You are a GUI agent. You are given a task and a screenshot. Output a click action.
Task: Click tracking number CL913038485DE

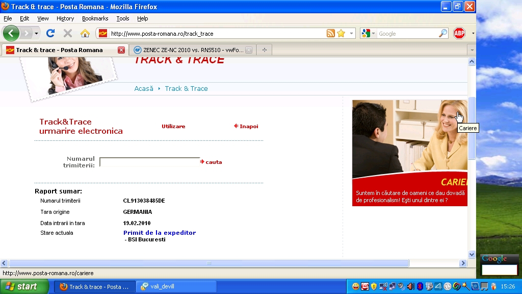pyautogui.click(x=144, y=201)
